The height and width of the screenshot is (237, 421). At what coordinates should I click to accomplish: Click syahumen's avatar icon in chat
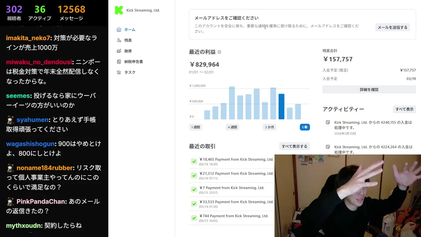click(x=10, y=120)
